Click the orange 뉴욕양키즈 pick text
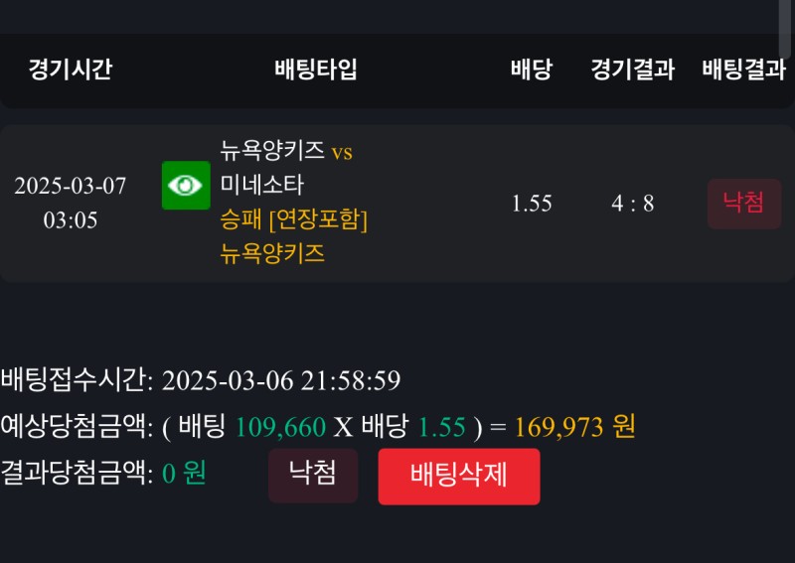The width and height of the screenshot is (795, 563). point(272,253)
